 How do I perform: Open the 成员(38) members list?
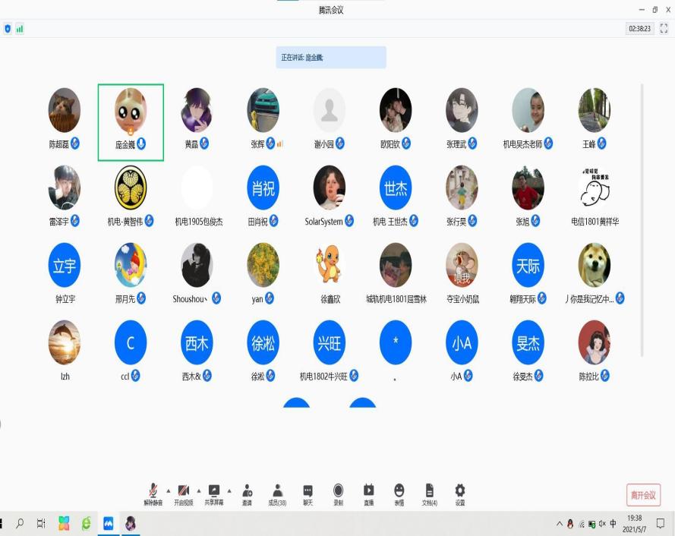(277, 490)
